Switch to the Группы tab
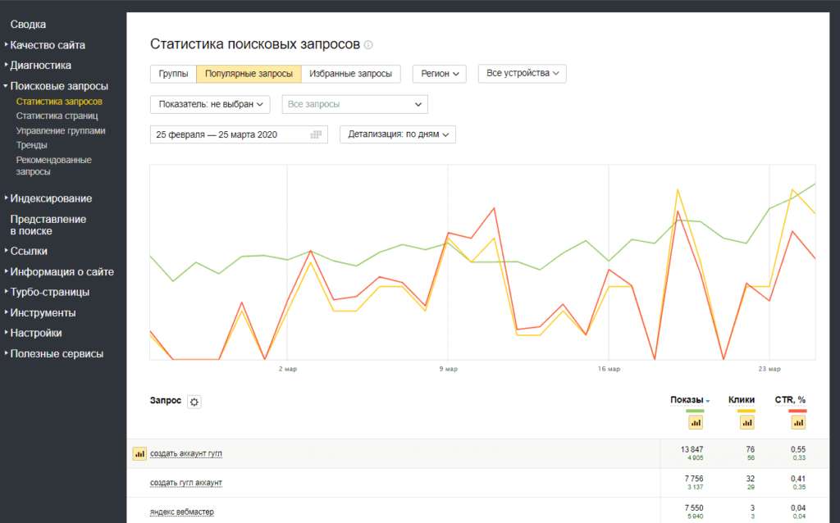Screen dimensions: 840x523 (x=174, y=74)
